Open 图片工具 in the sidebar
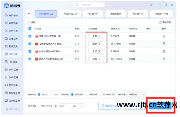The image size is (180, 117). point(11,85)
